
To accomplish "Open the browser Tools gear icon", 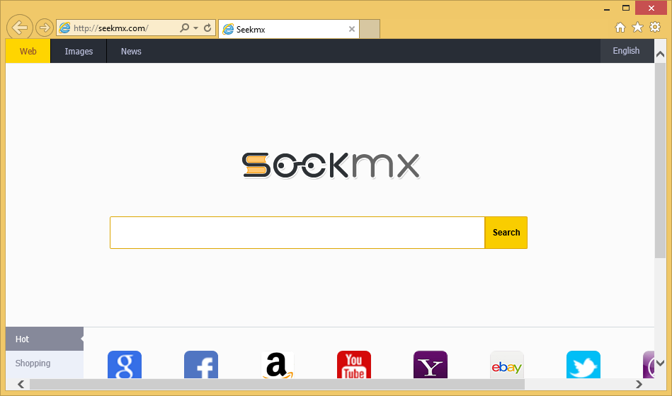I will [655, 28].
